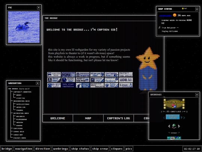The width and height of the screenshot is (202, 152).
Task: Click the directive taskbar button
Action: coord(43,149)
